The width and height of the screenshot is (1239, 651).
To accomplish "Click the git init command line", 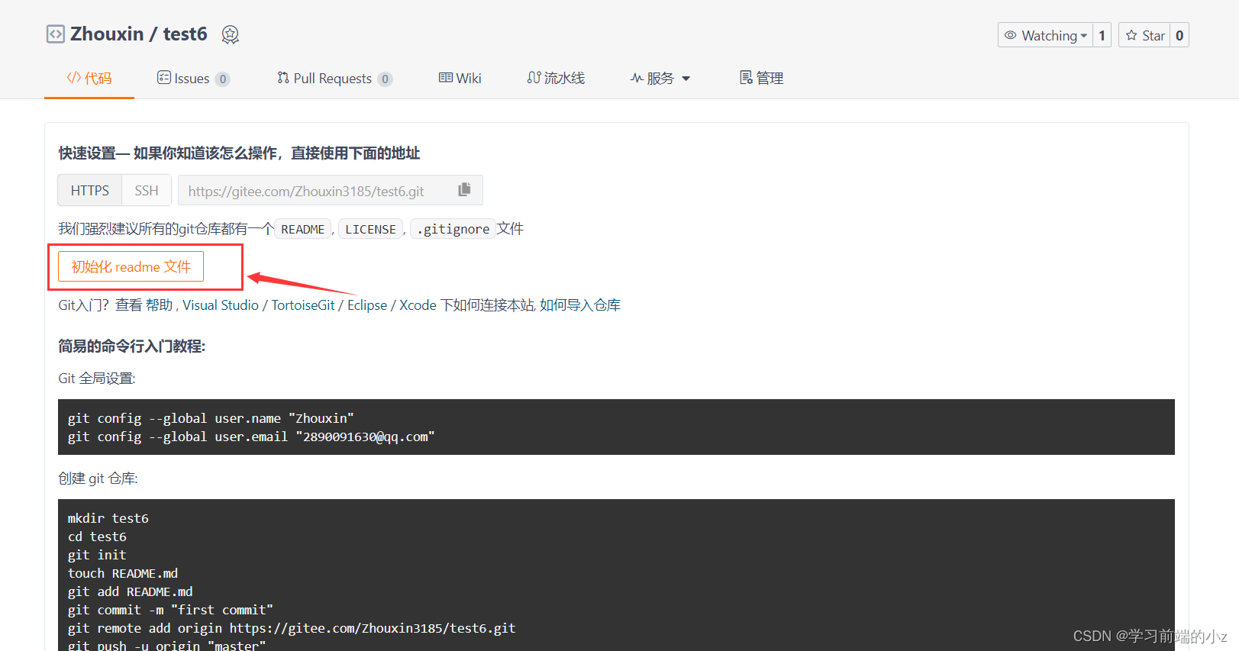I will [x=97, y=555].
